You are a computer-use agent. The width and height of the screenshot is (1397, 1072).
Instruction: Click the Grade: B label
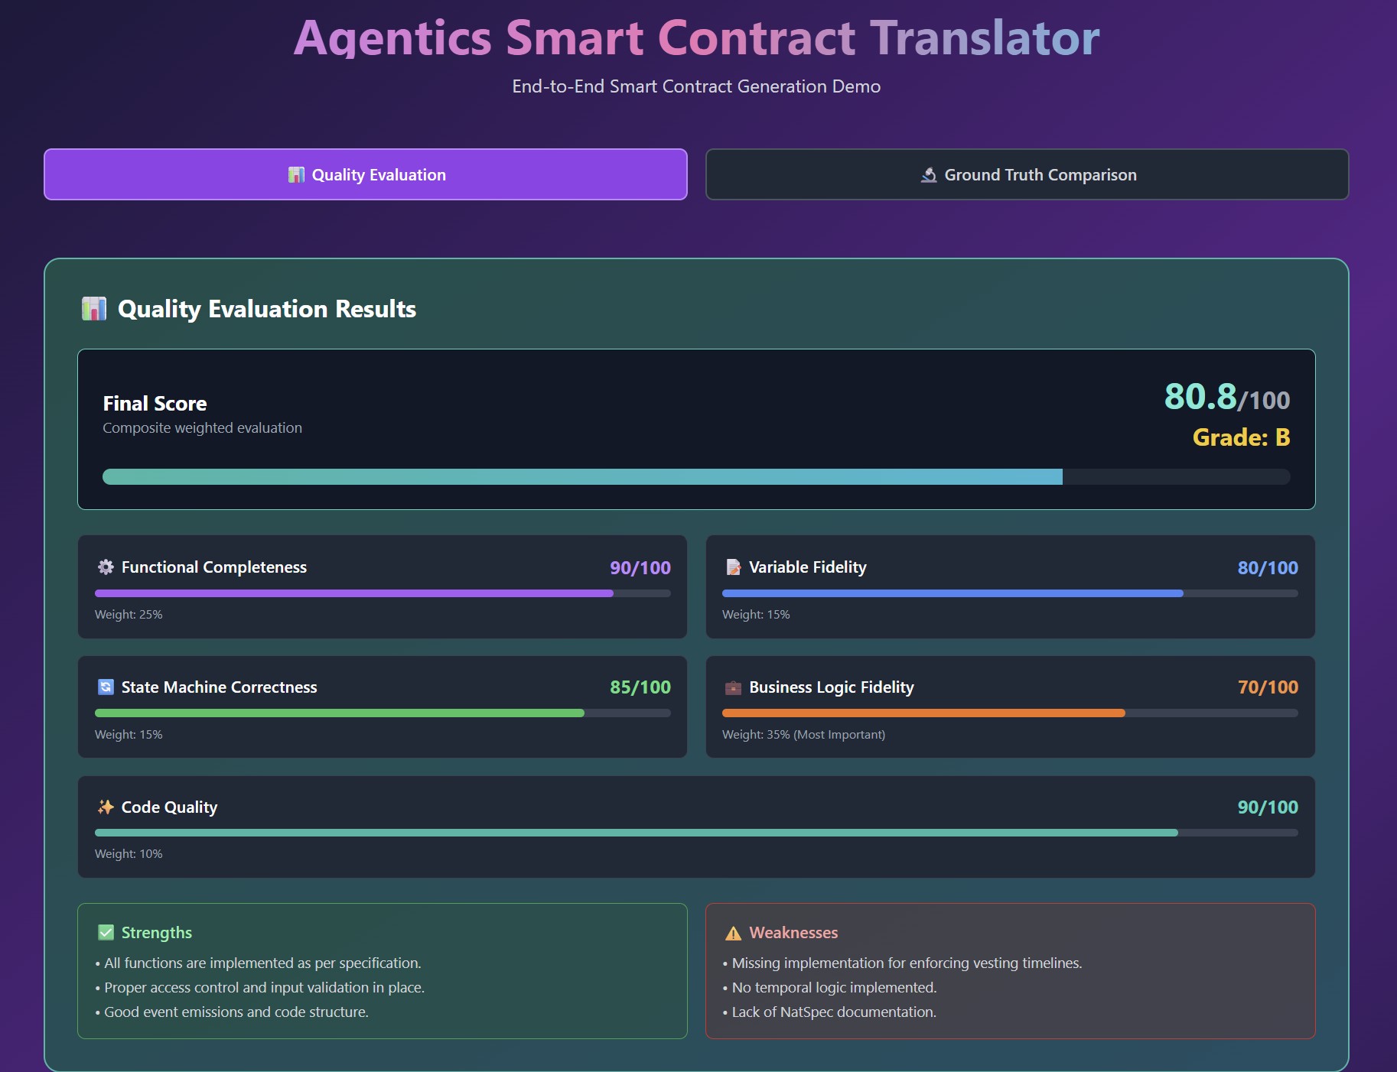coord(1241,437)
